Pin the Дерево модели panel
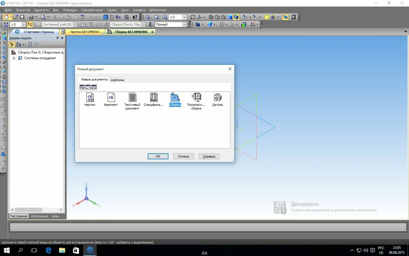This screenshot has width=409, height=256. click(57, 38)
